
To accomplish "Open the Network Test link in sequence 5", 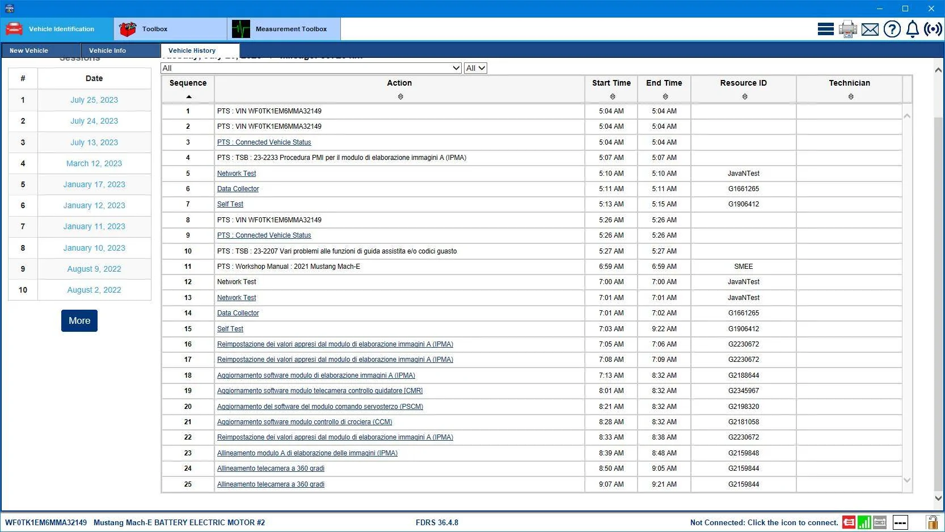I will (237, 174).
